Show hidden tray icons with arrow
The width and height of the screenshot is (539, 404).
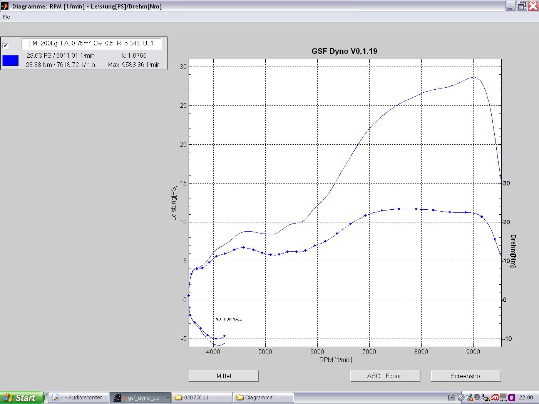[461, 397]
